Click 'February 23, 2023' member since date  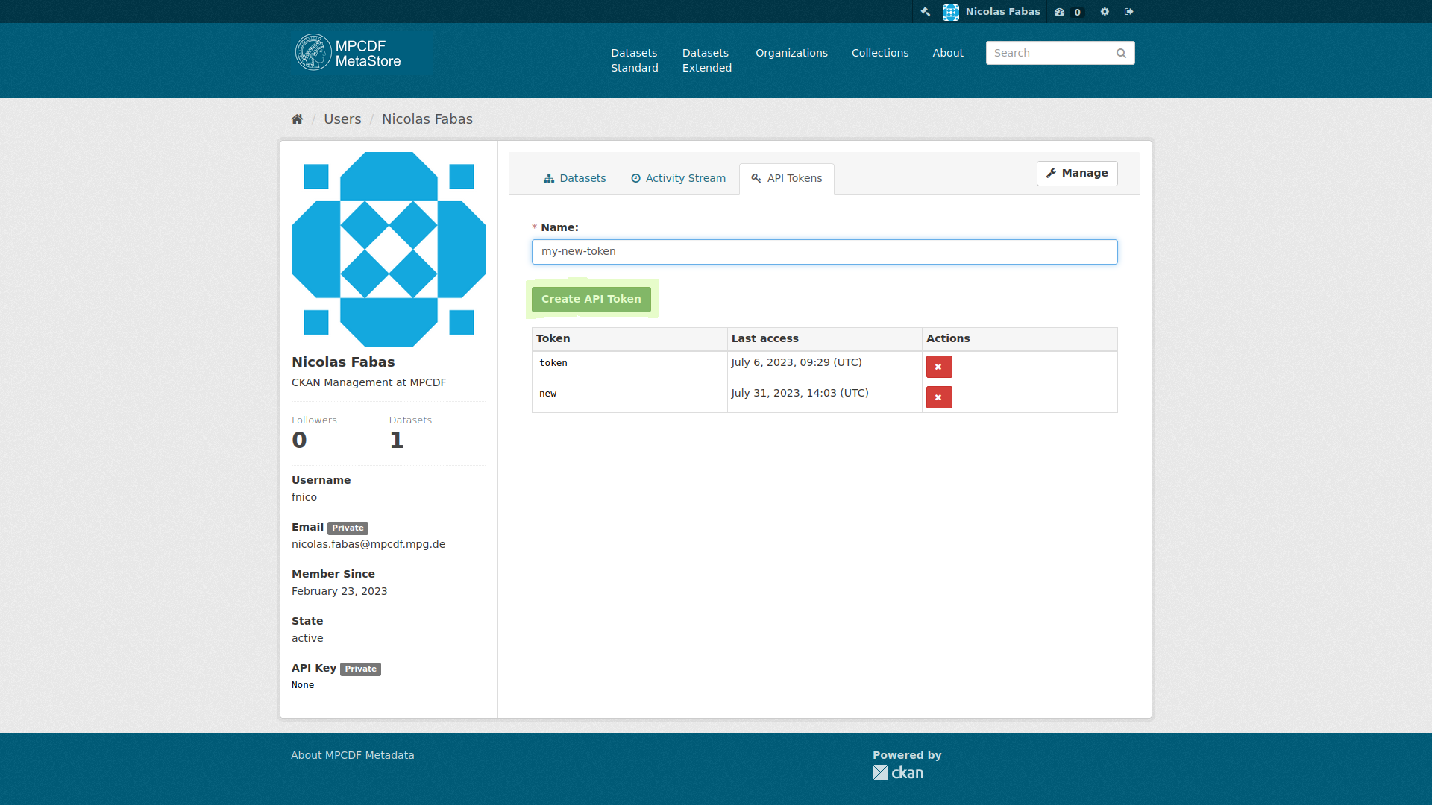339,591
